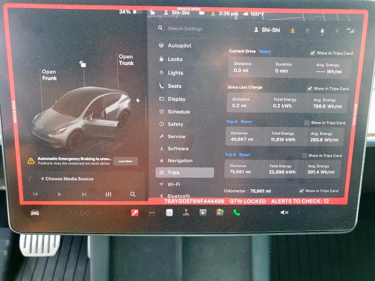Open the owner's manual app icon

click(169, 213)
